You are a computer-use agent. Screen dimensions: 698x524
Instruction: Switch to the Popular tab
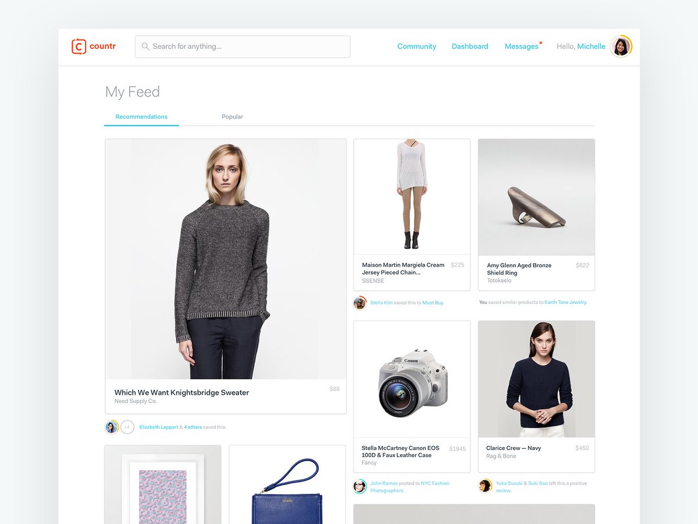tap(232, 116)
